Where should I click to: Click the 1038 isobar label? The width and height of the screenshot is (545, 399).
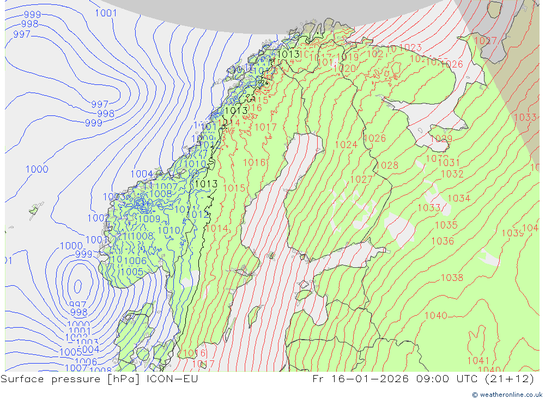[452, 278]
